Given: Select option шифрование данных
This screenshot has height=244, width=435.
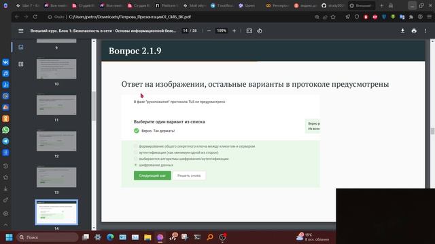Looking at the screenshot, I should pyautogui.click(x=136, y=165).
